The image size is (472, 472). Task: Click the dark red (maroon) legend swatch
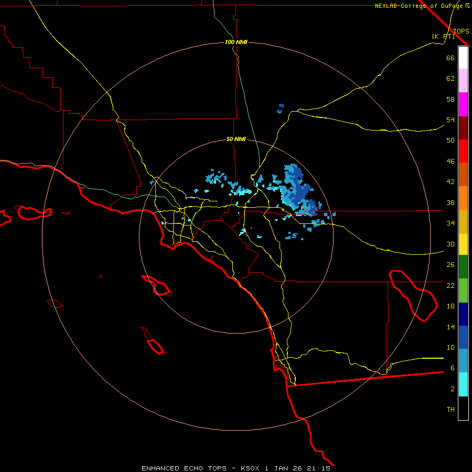pos(463,128)
